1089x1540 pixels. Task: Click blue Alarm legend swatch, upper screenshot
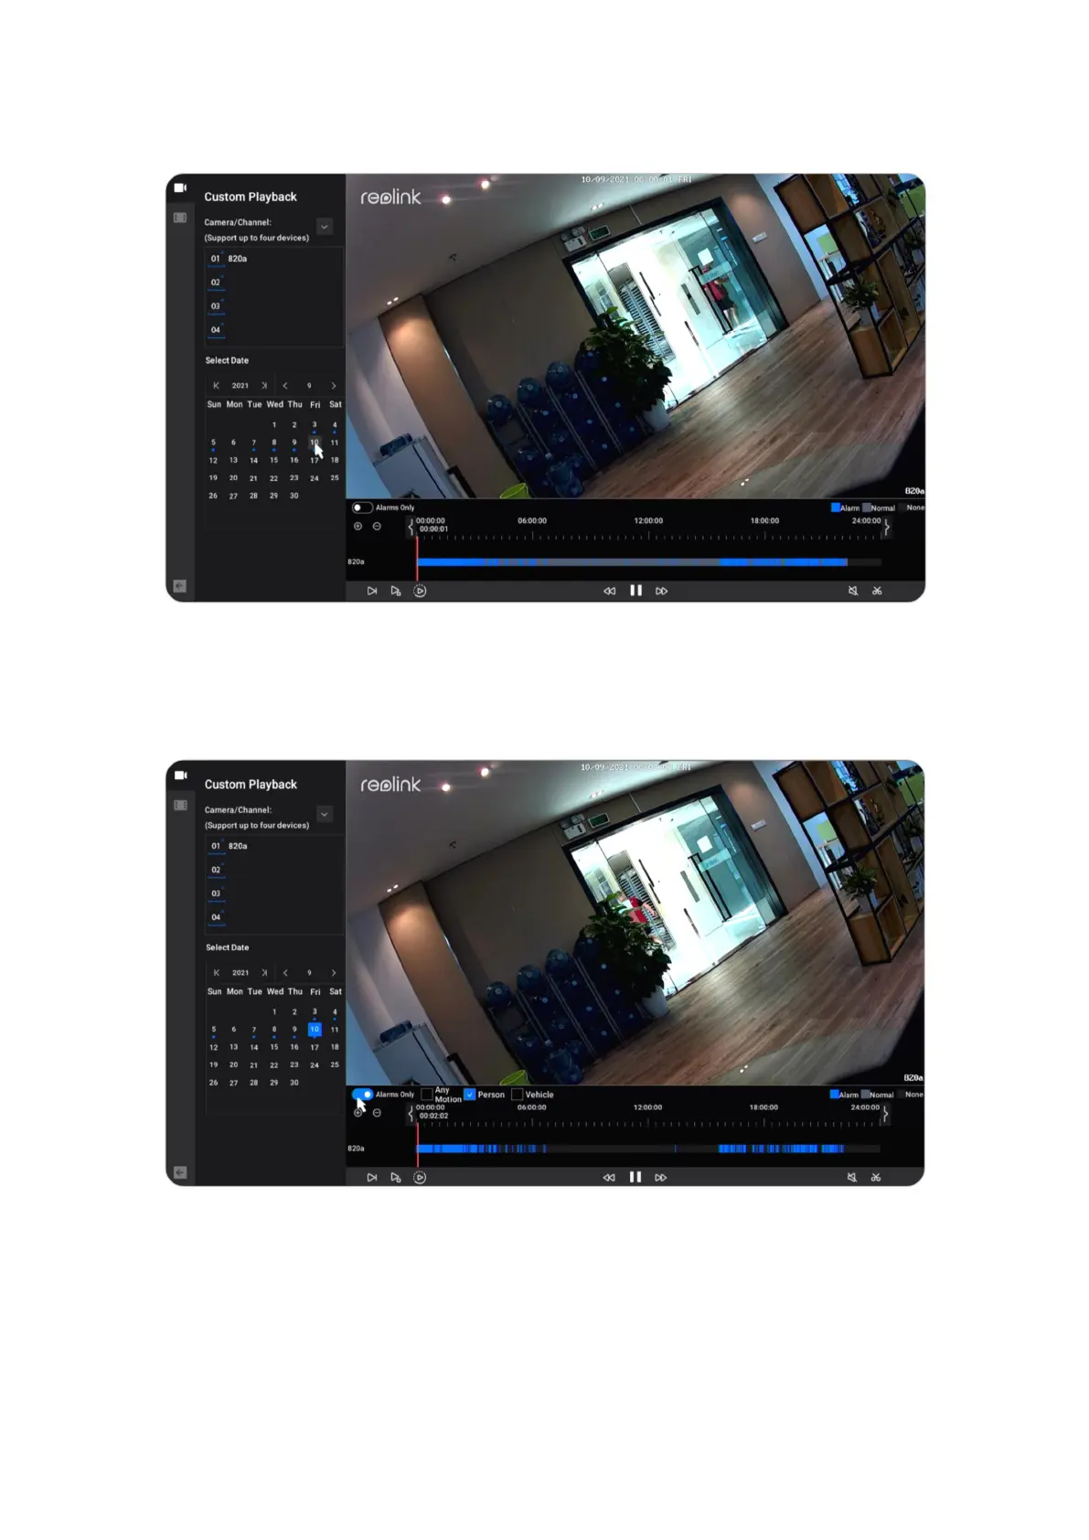click(835, 508)
